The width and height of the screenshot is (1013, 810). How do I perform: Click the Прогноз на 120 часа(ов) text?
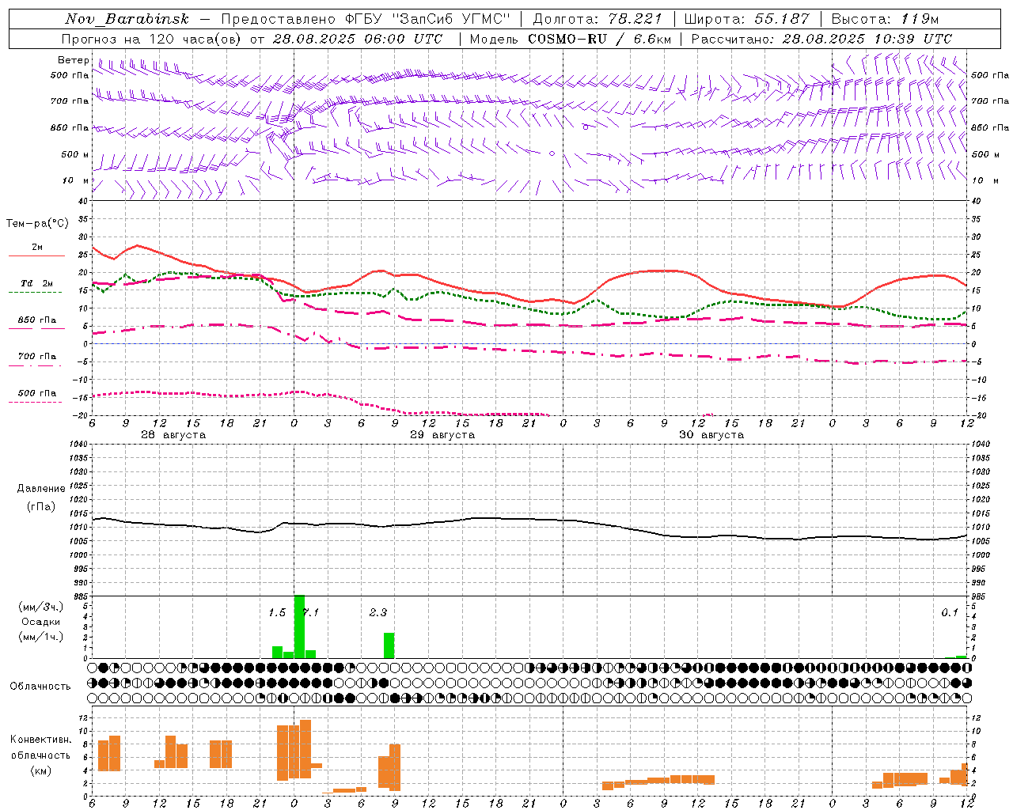coord(153,39)
